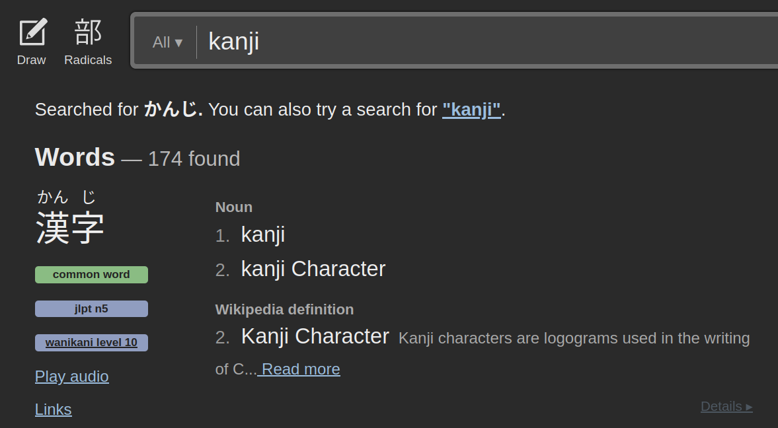Click the "174 found" result count
778x428 pixels.
[x=194, y=159]
